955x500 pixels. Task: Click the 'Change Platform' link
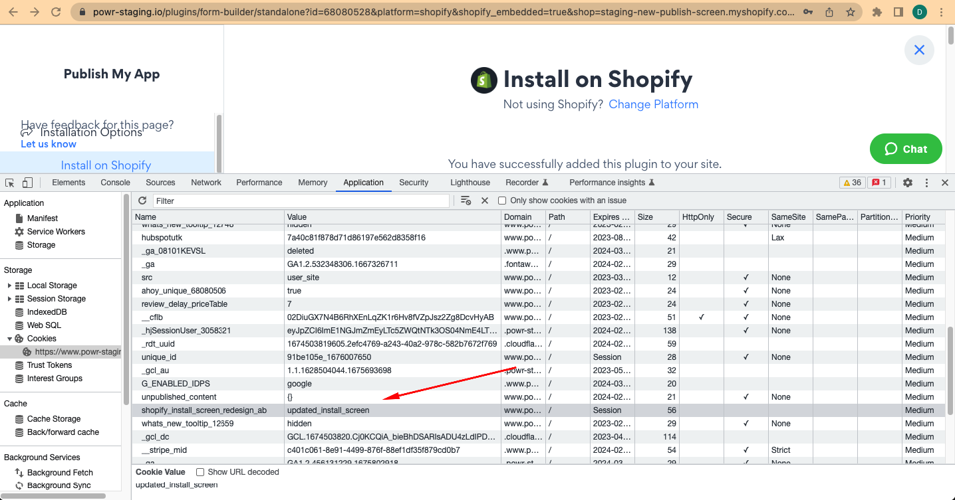pyautogui.click(x=653, y=104)
